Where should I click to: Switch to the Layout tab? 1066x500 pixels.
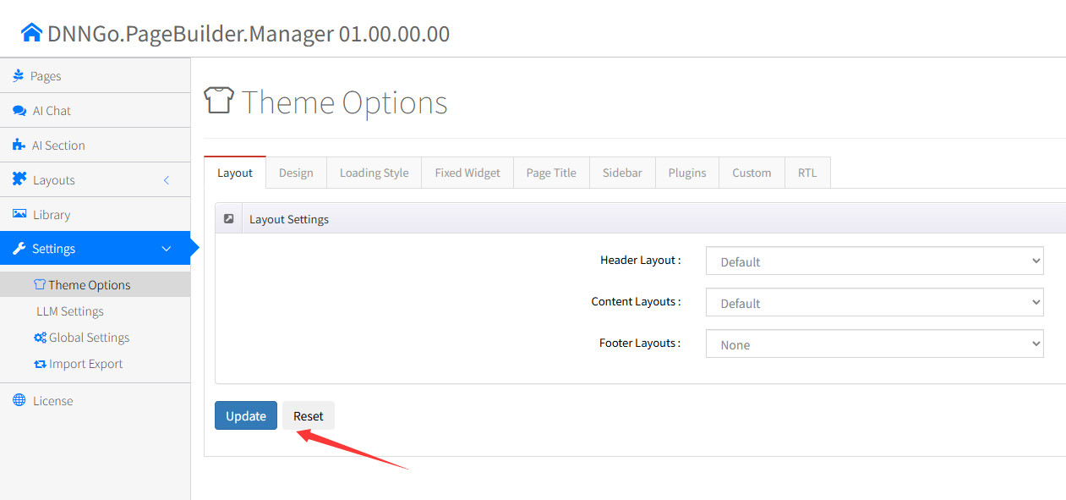coord(235,173)
